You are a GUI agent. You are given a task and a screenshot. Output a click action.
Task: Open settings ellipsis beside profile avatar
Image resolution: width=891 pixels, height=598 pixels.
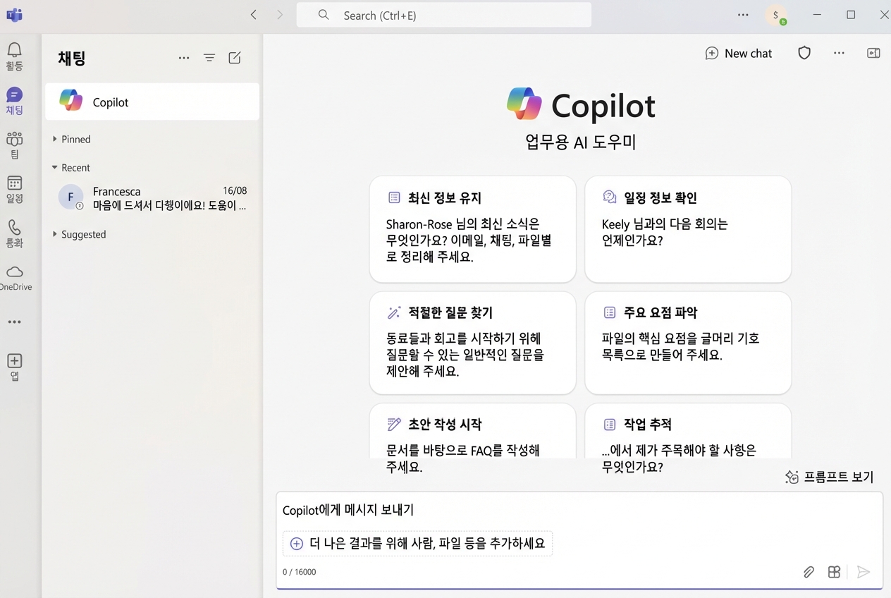[x=743, y=15]
